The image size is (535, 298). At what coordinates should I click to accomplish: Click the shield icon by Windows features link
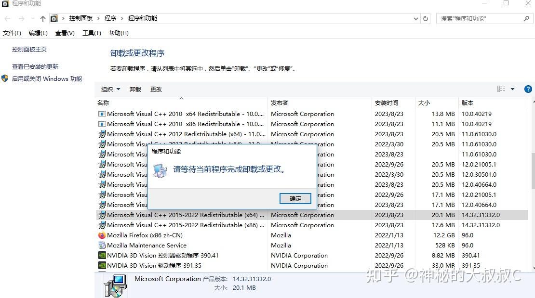[x=5, y=78]
